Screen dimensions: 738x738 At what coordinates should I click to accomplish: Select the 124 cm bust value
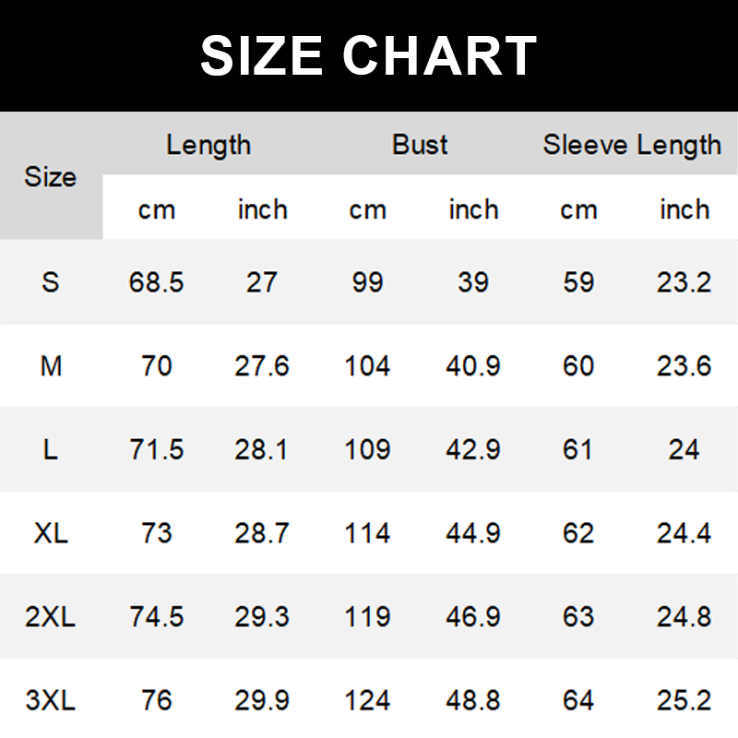[x=367, y=699]
